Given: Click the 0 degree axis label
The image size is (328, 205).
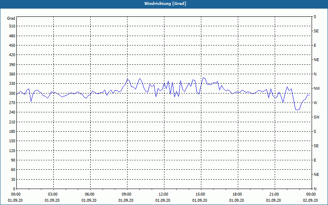Looking at the screenshot, I should pos(14,189).
